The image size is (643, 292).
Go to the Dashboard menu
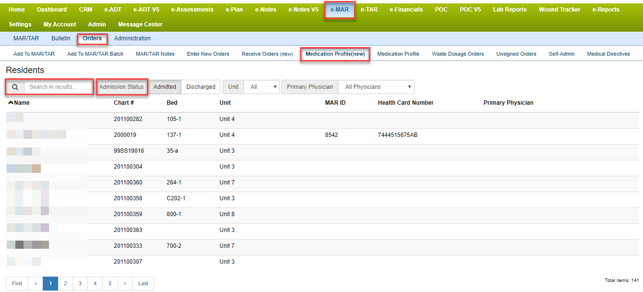pyautogui.click(x=52, y=10)
